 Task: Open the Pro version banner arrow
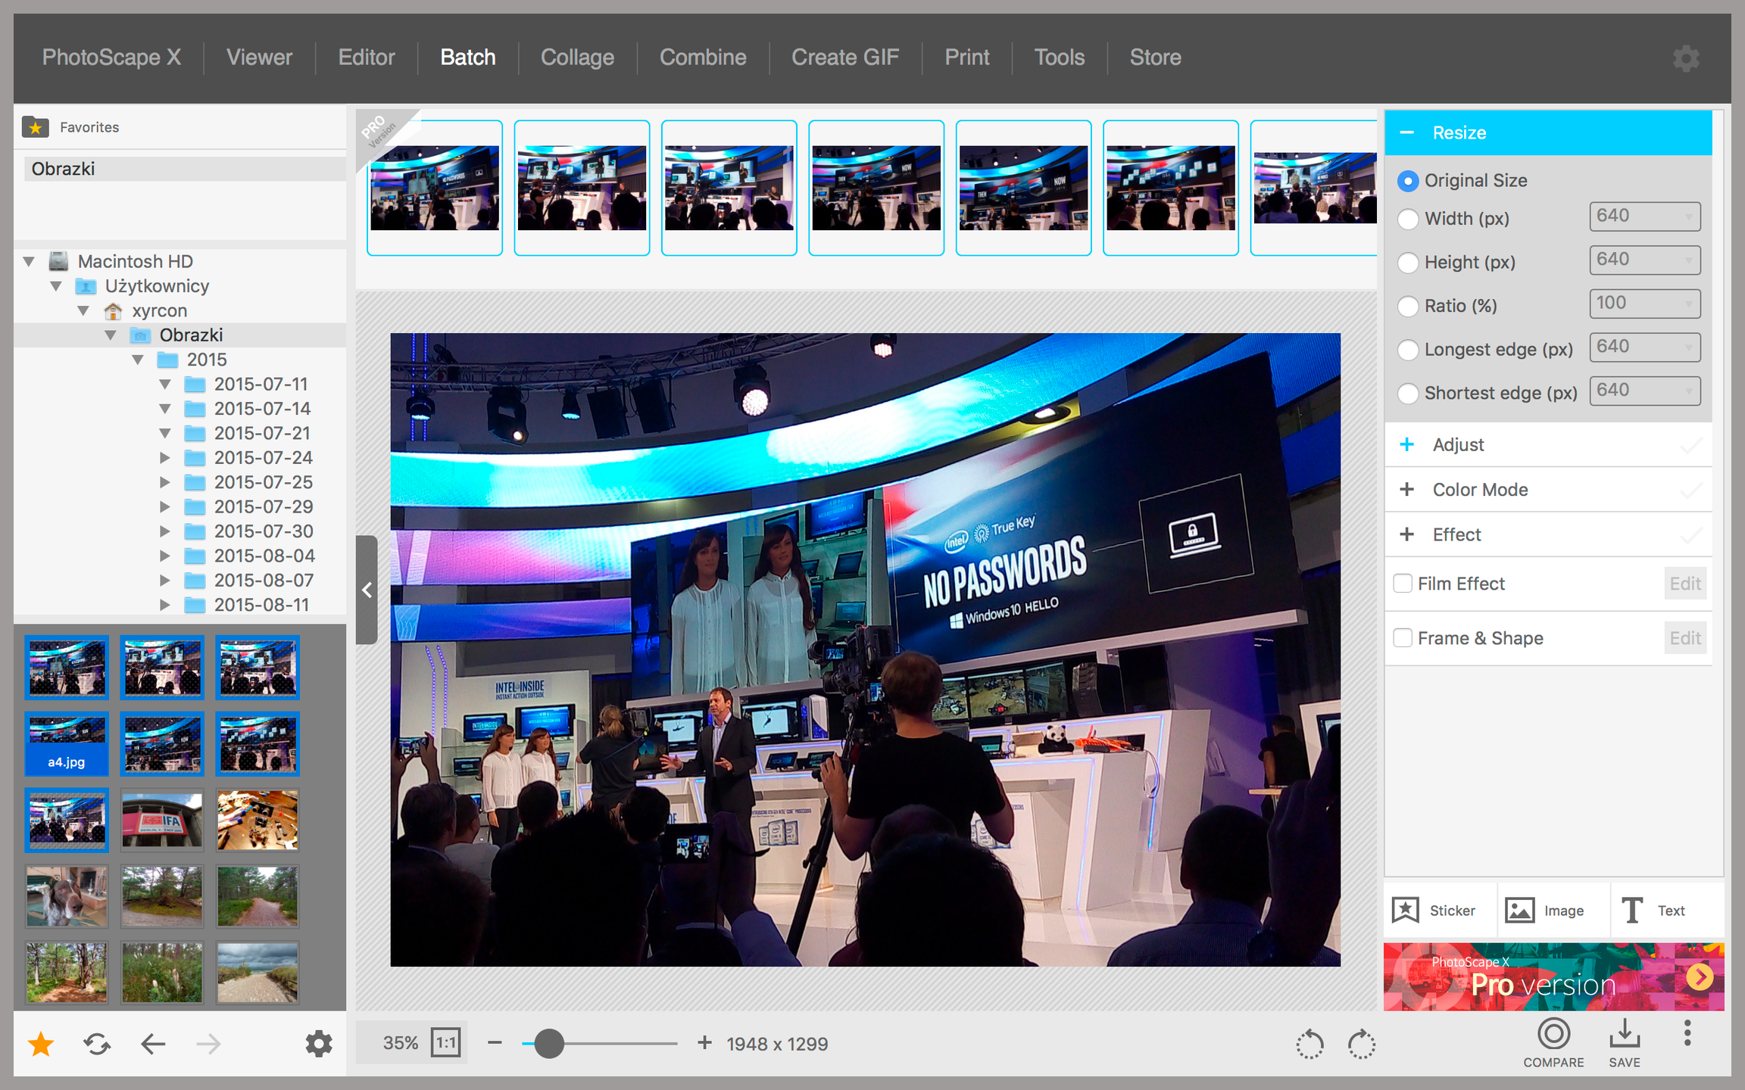click(x=1700, y=977)
